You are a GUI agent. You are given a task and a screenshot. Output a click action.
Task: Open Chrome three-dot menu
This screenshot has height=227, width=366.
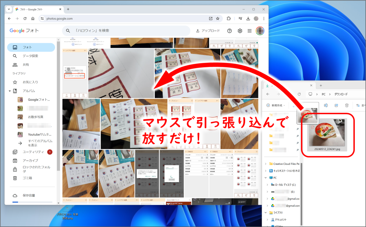(x=264, y=19)
